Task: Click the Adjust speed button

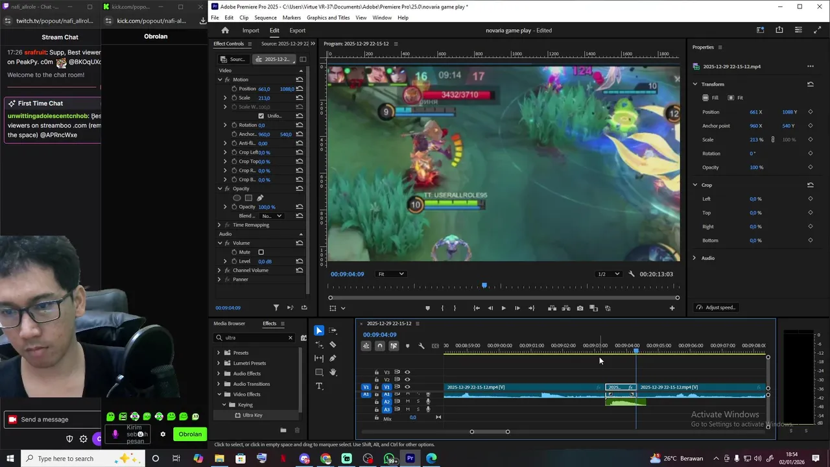Action: pos(716,307)
